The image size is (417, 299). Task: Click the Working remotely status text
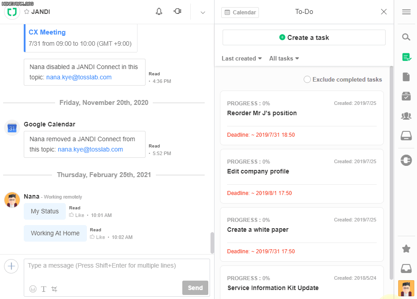63,197
